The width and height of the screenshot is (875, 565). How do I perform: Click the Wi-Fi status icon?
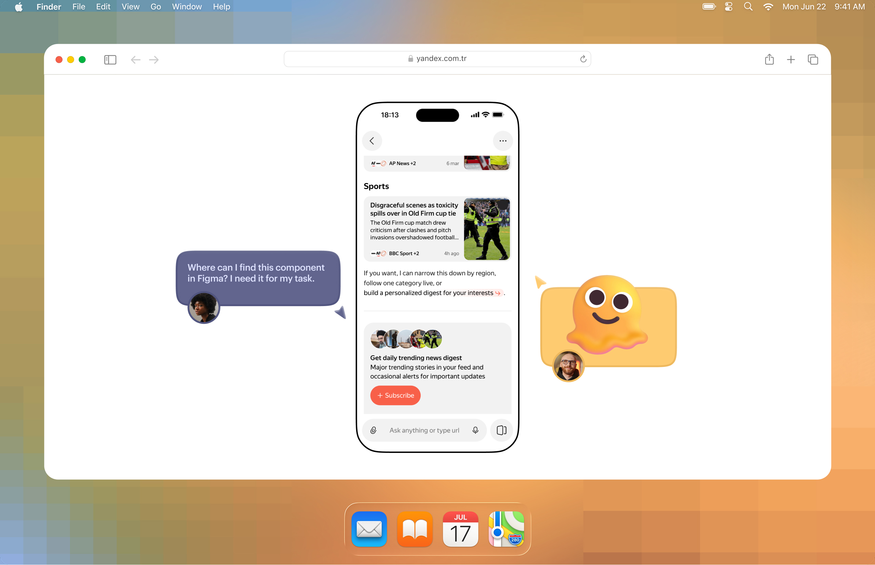(x=768, y=6)
